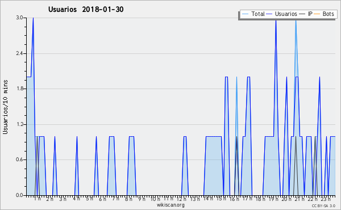Click the '1 h' x-axis label
The width and height of the screenshot is (341, 210).
37,199
